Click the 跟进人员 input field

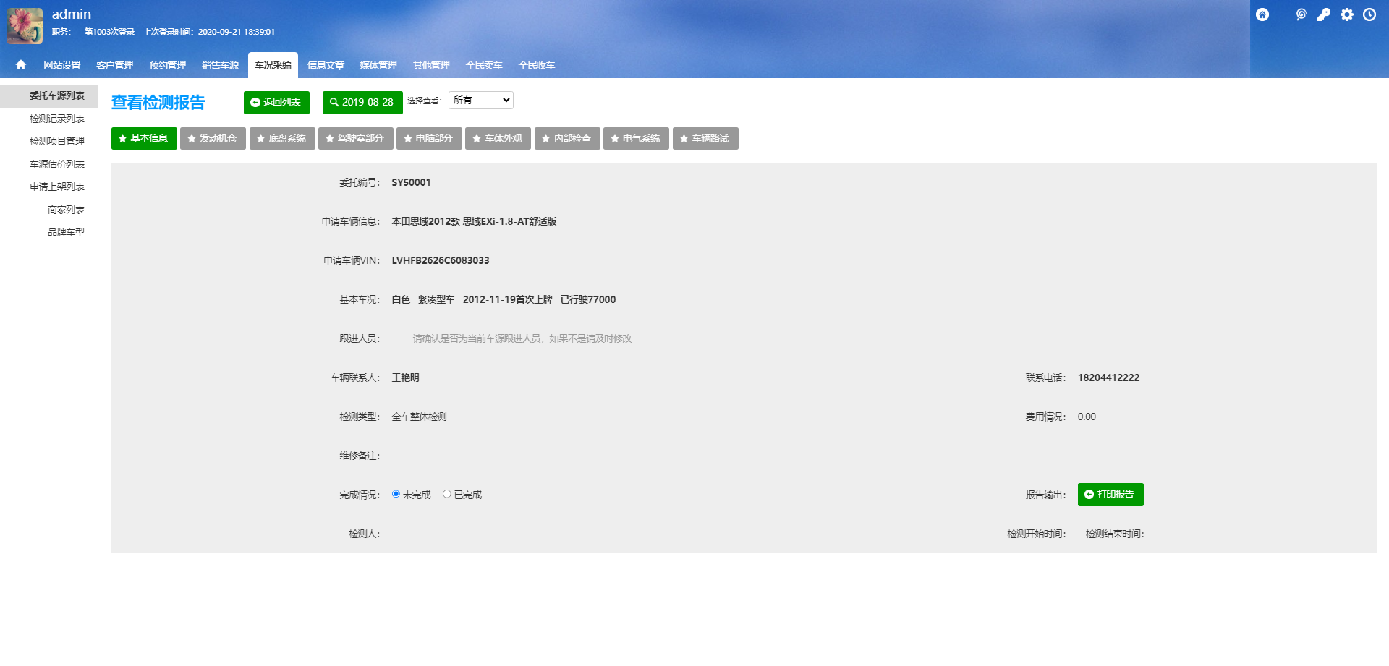521,338
